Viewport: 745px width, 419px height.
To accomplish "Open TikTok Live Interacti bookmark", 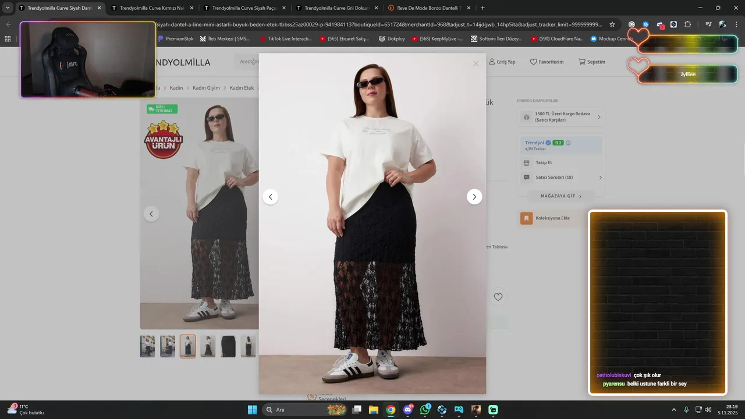I will coord(285,39).
